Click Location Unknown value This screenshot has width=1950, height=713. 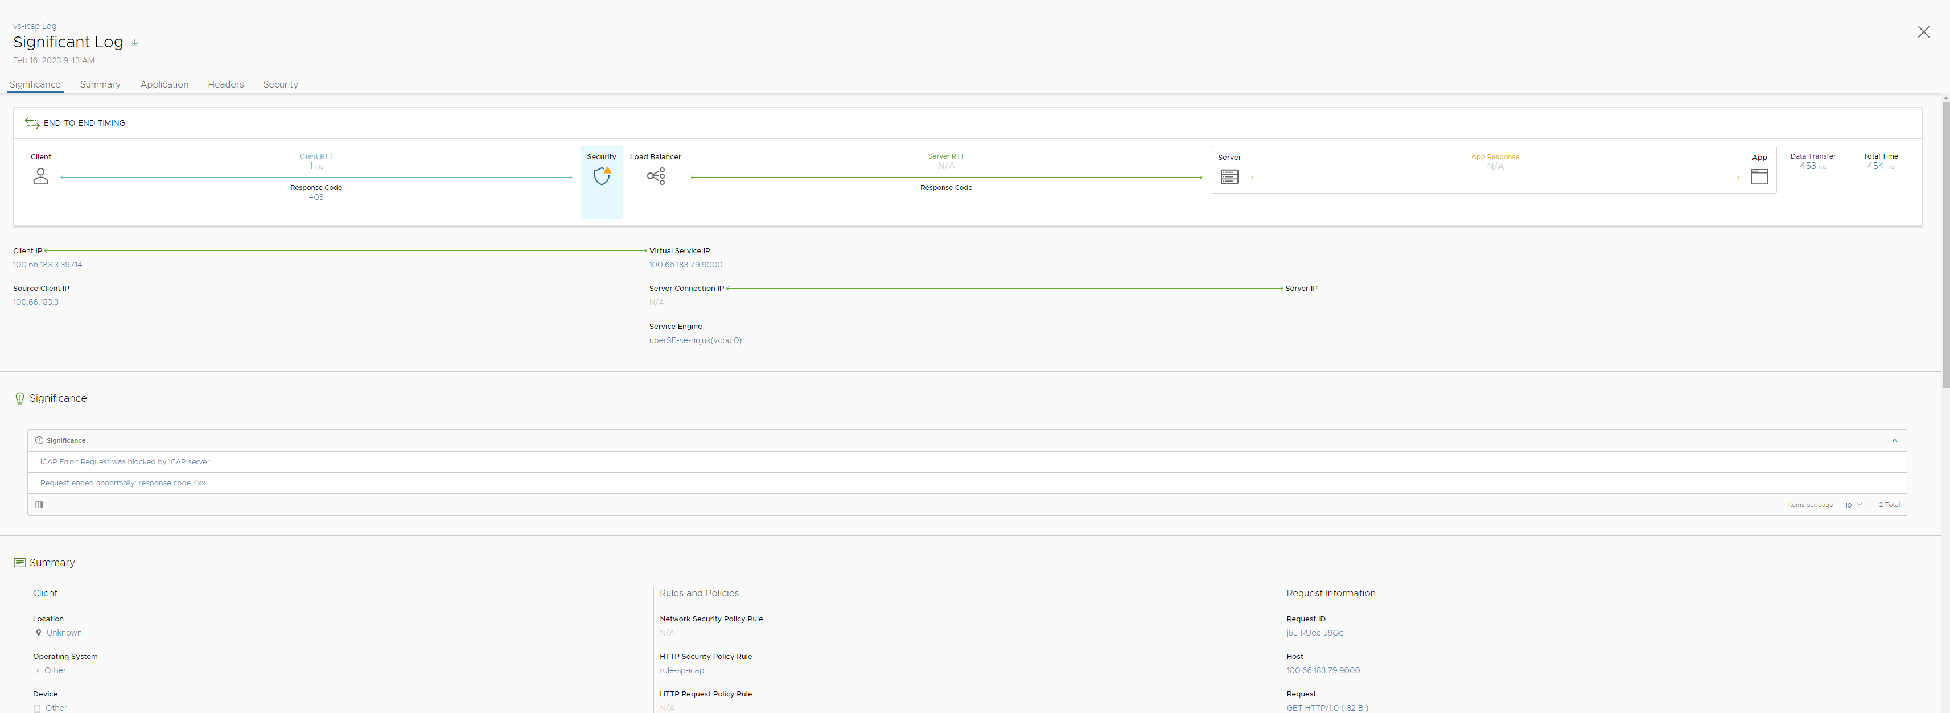[x=64, y=633]
